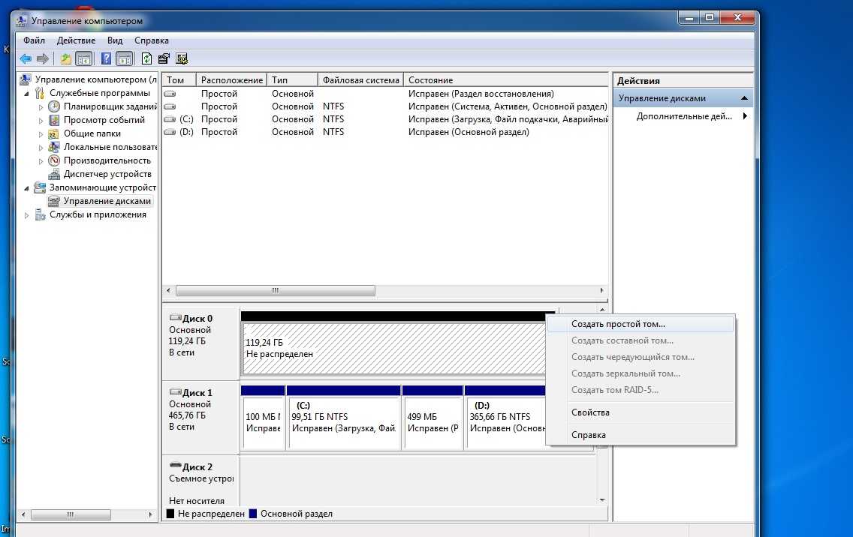Select the C: volume drive icon in list
The width and height of the screenshot is (853, 537).
pos(170,119)
